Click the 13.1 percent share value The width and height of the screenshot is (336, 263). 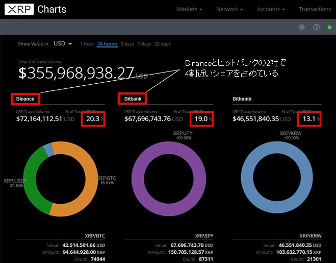tap(309, 118)
